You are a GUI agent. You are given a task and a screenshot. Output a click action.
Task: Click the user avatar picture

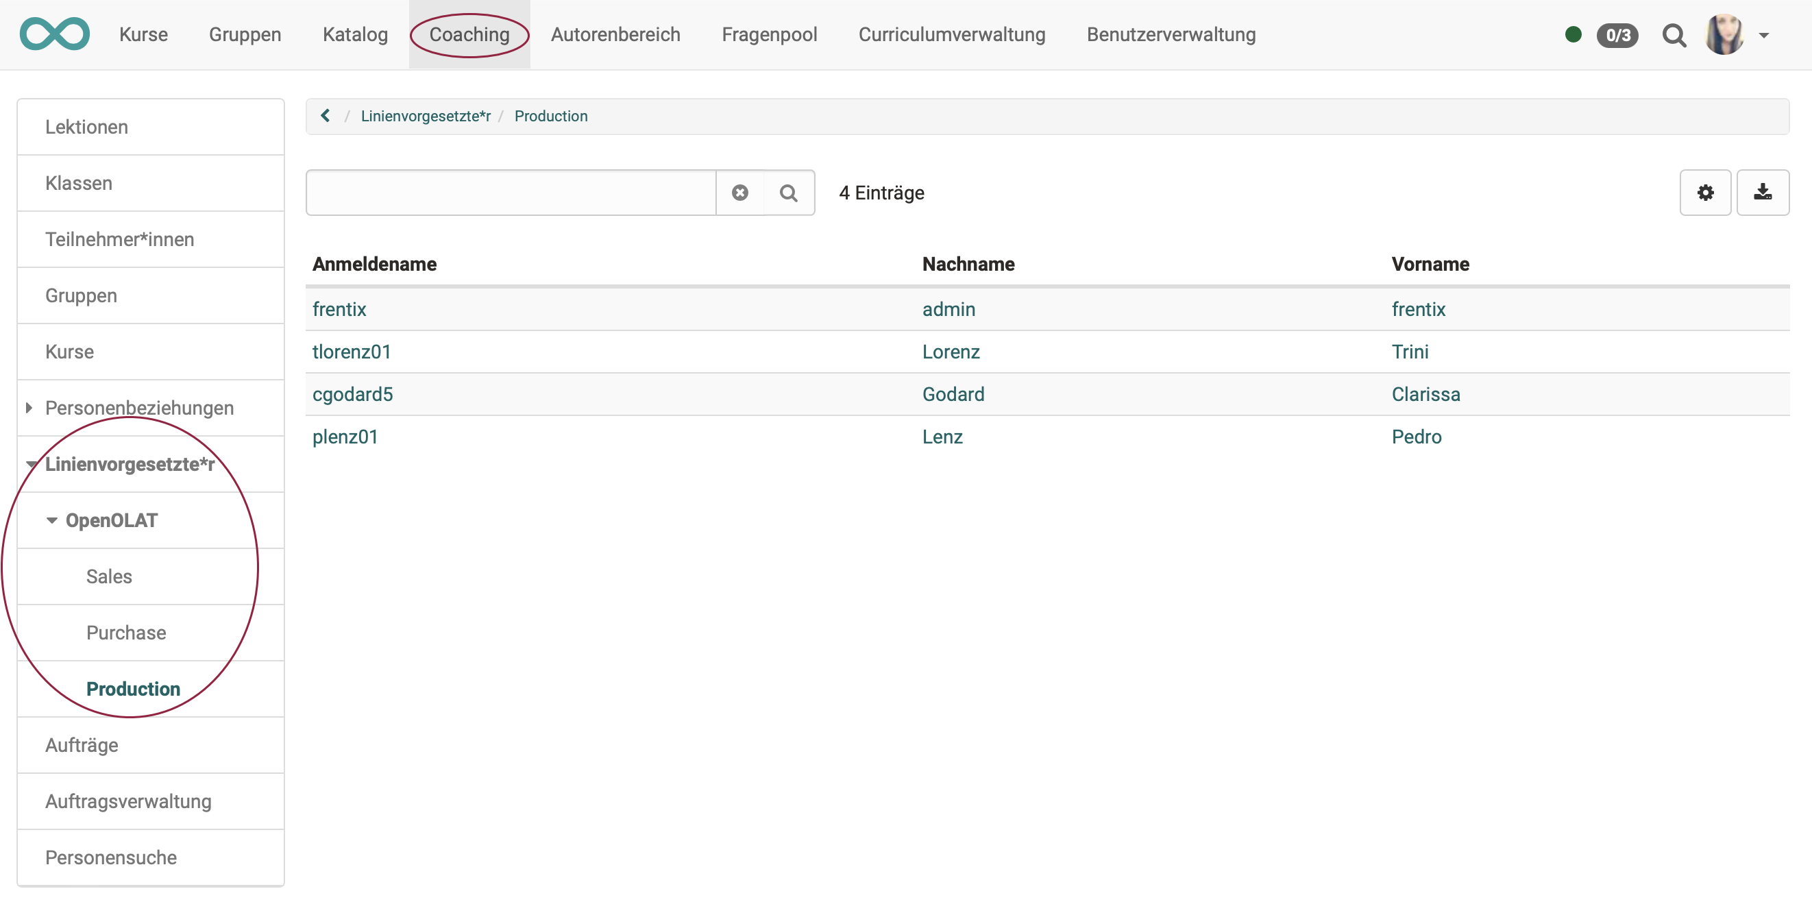[1724, 34]
